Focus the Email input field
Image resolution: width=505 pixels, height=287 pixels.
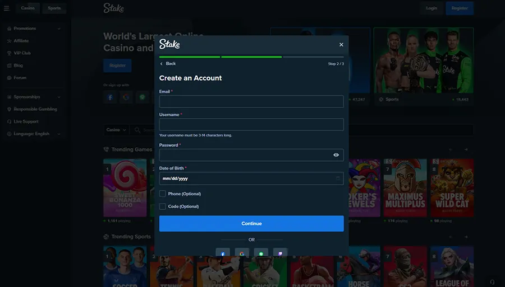click(251, 101)
